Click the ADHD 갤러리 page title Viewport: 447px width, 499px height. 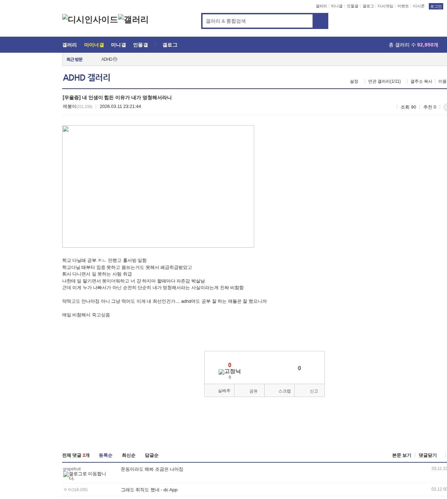[x=87, y=78]
